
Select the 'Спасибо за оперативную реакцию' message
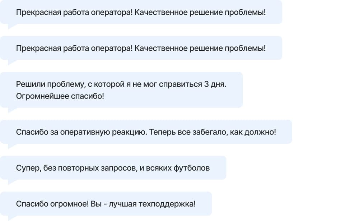(x=146, y=132)
